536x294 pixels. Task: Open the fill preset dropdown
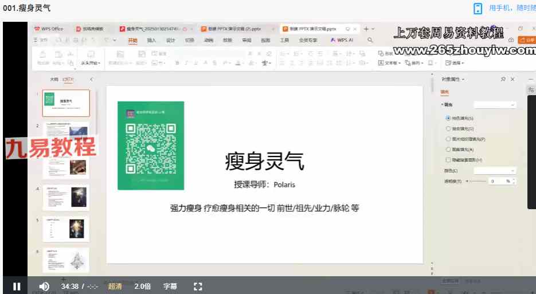point(495,105)
